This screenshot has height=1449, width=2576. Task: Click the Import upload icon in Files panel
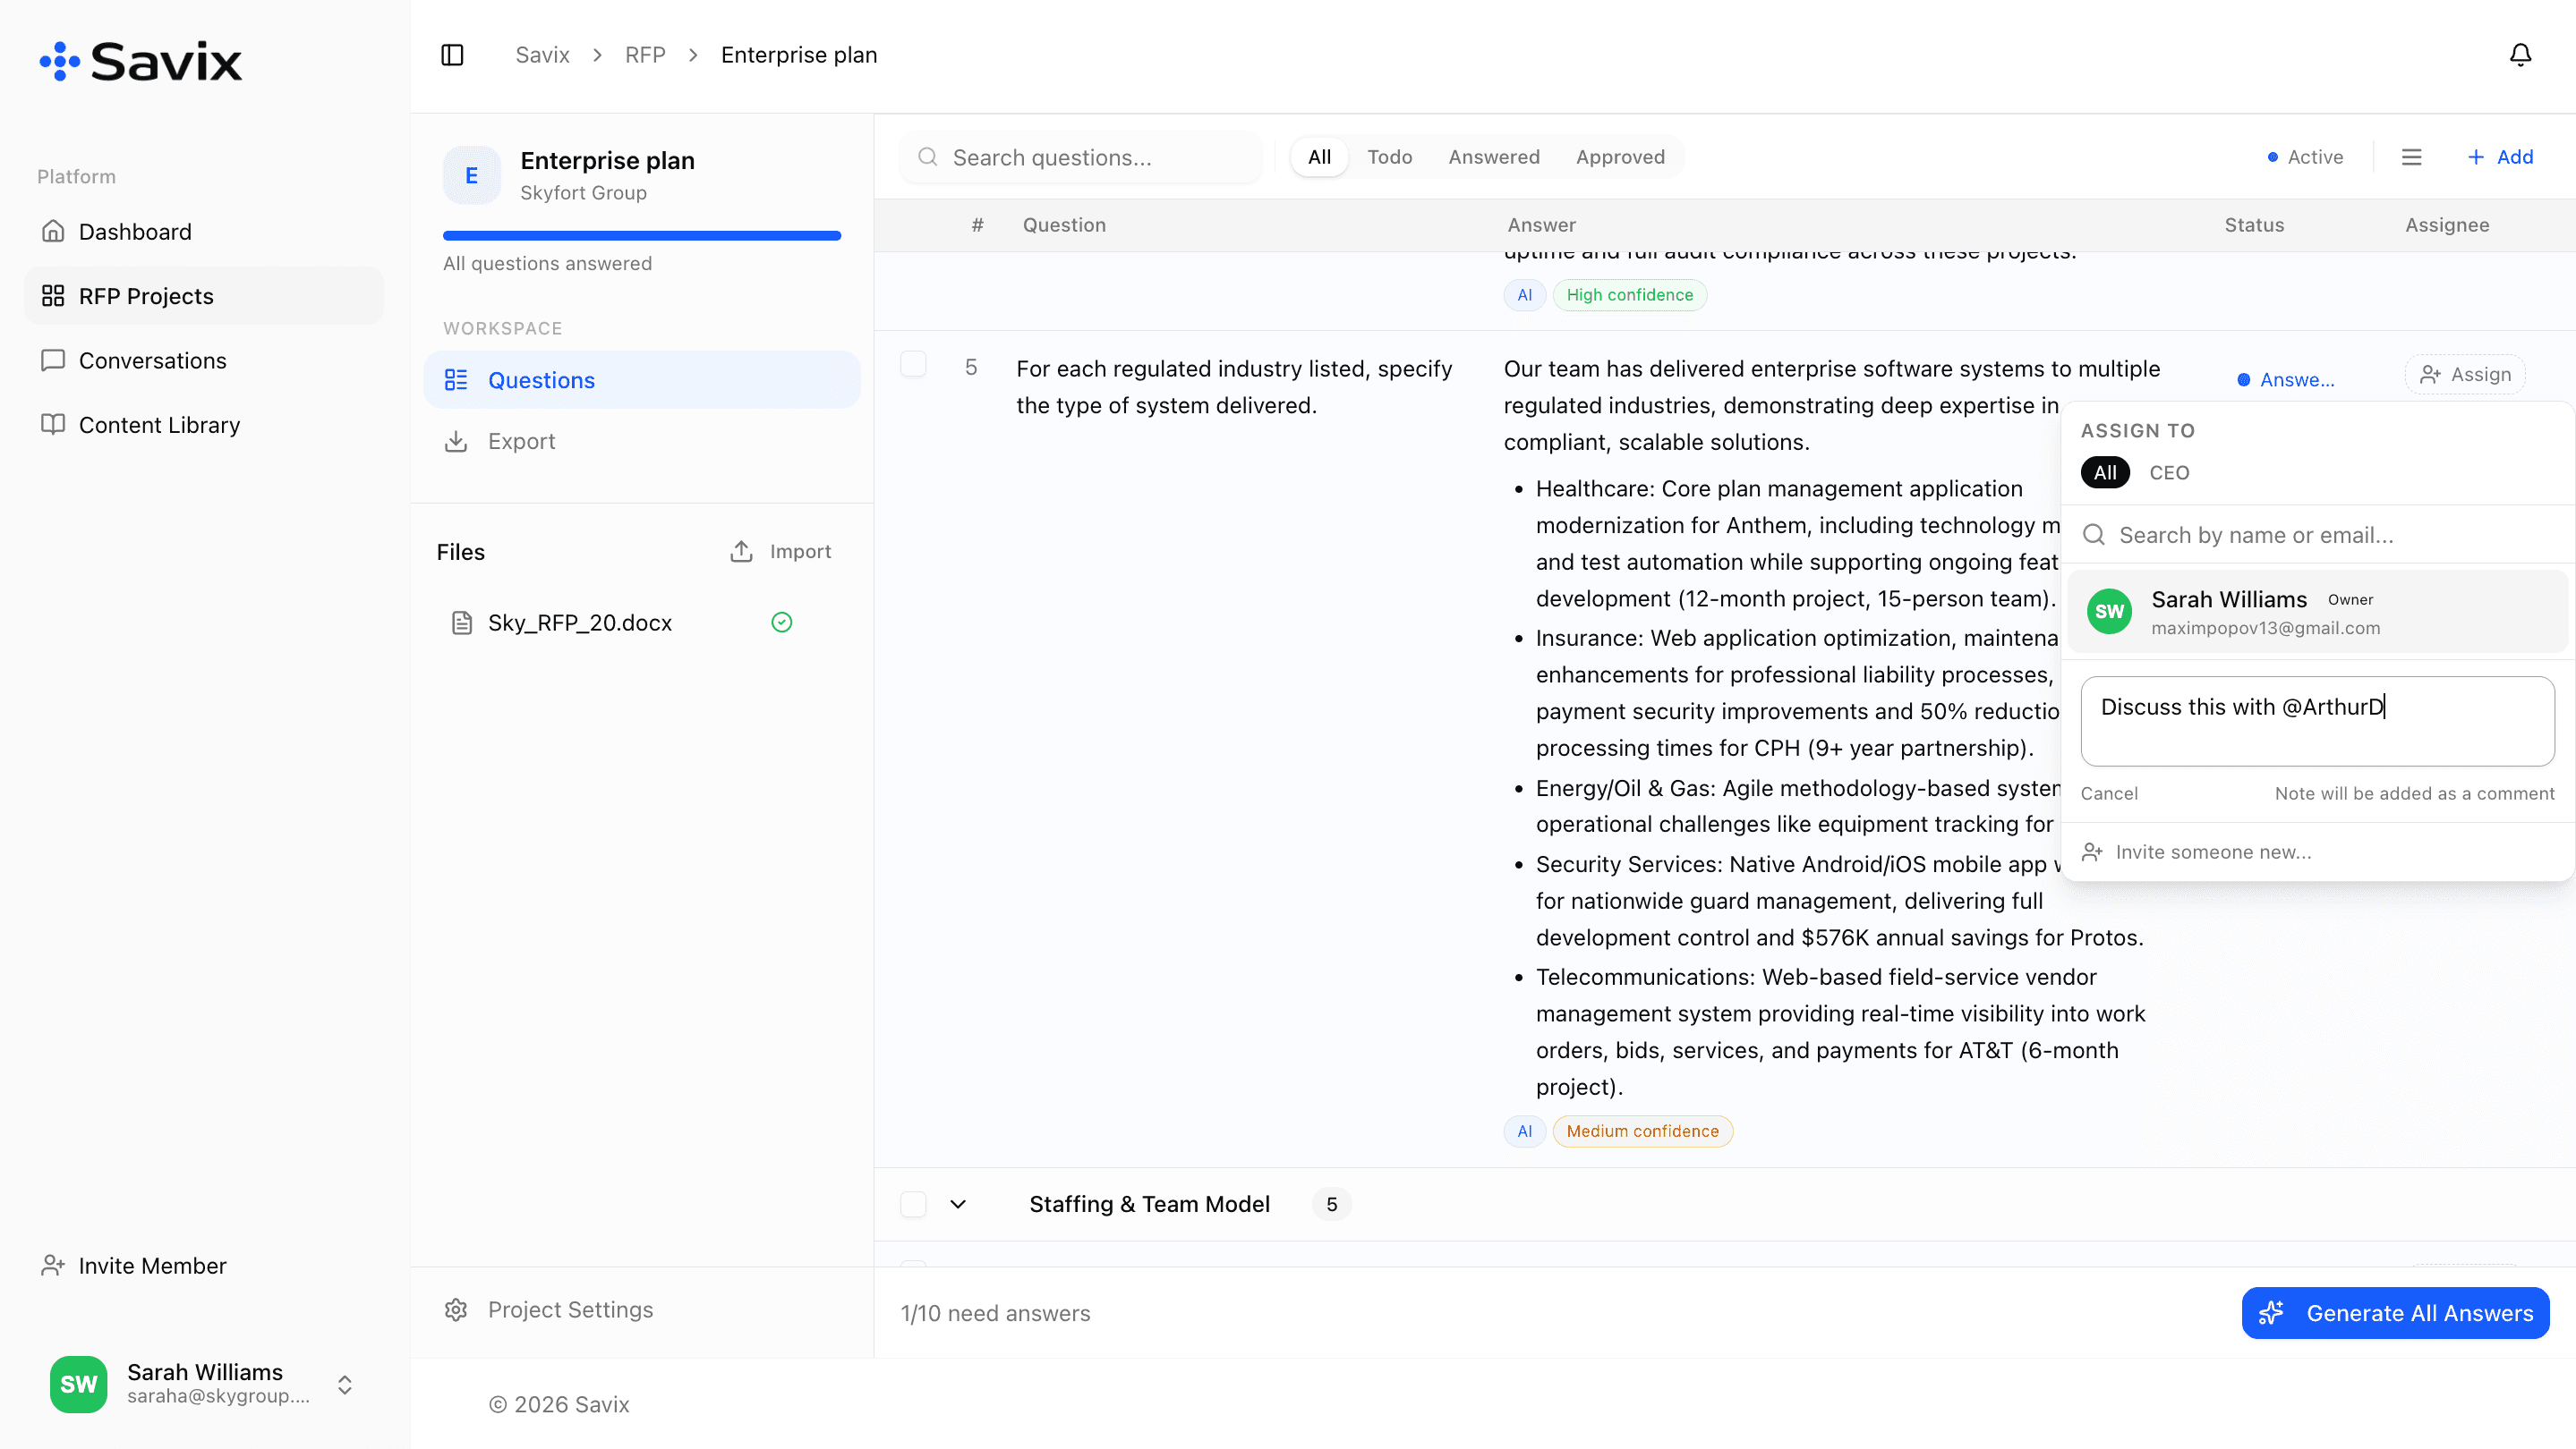(x=741, y=551)
